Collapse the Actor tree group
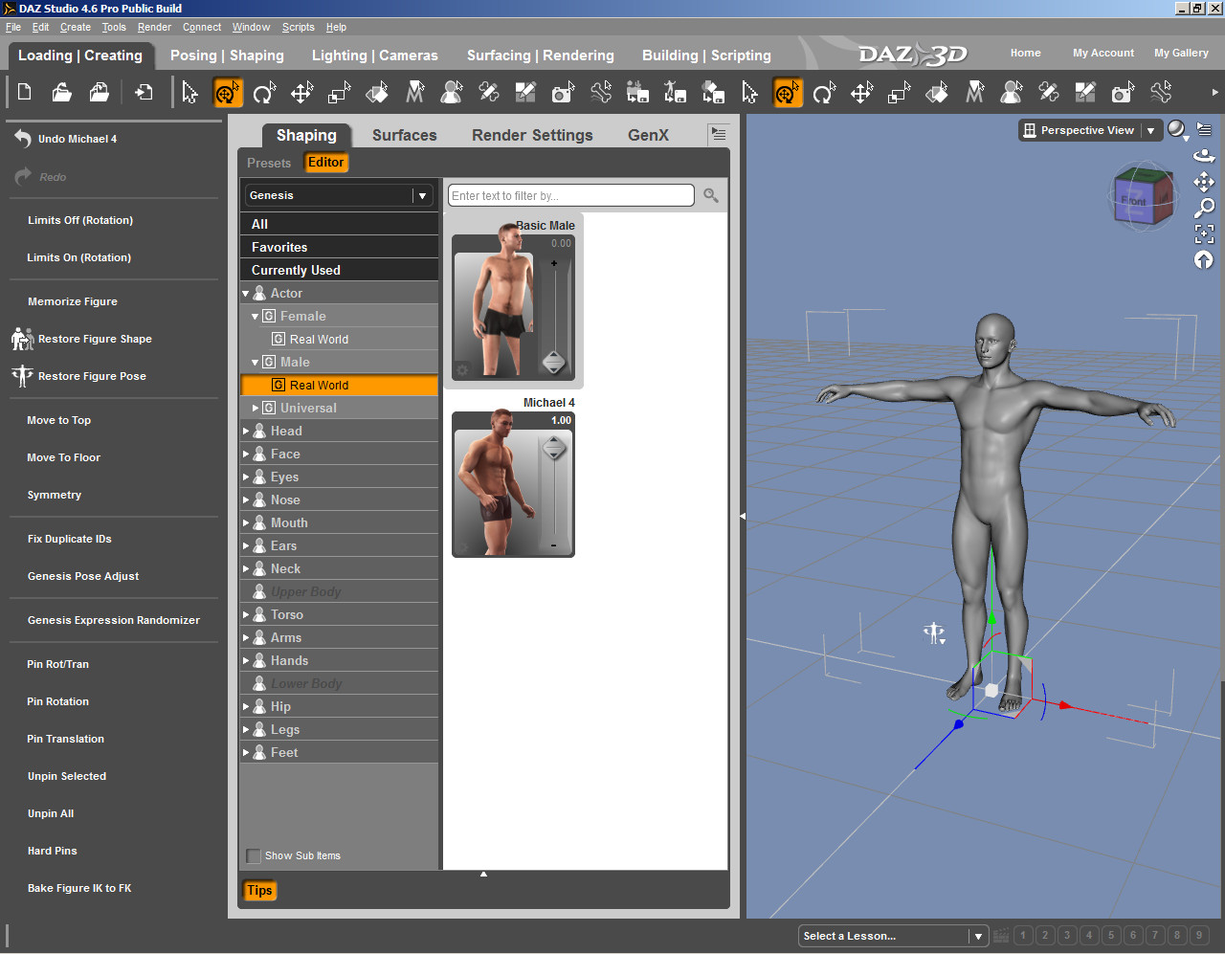Viewport: 1225px width, 954px height. (x=246, y=294)
